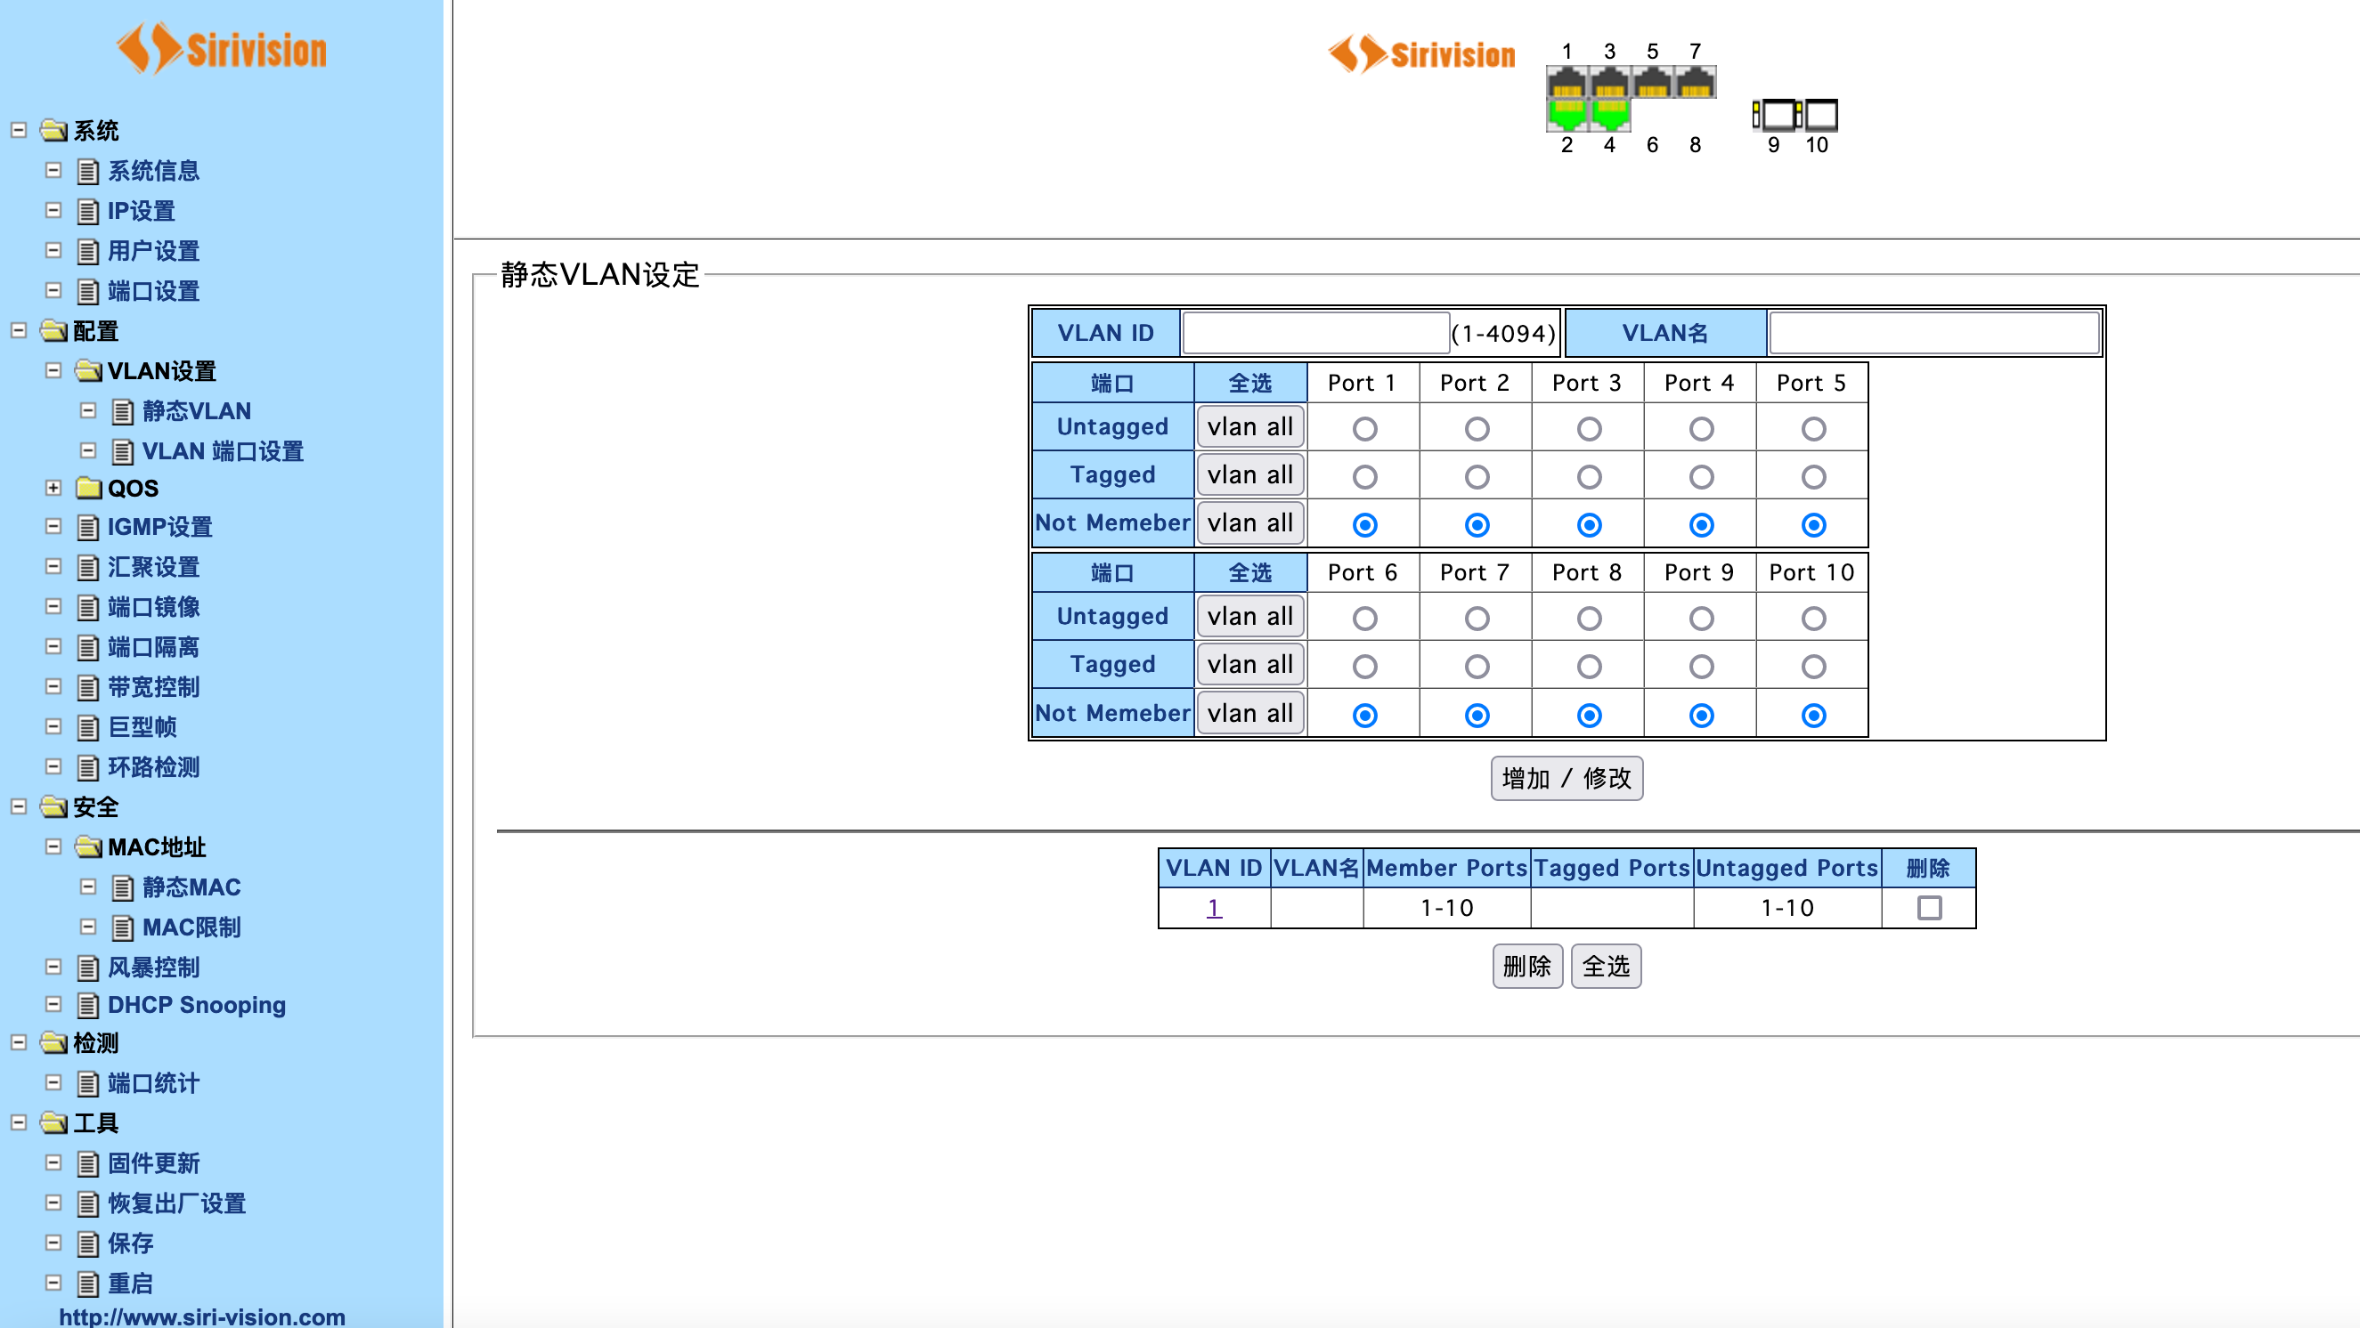
Task: Select Untagged radio for Port 1
Action: pyautogui.click(x=1364, y=429)
